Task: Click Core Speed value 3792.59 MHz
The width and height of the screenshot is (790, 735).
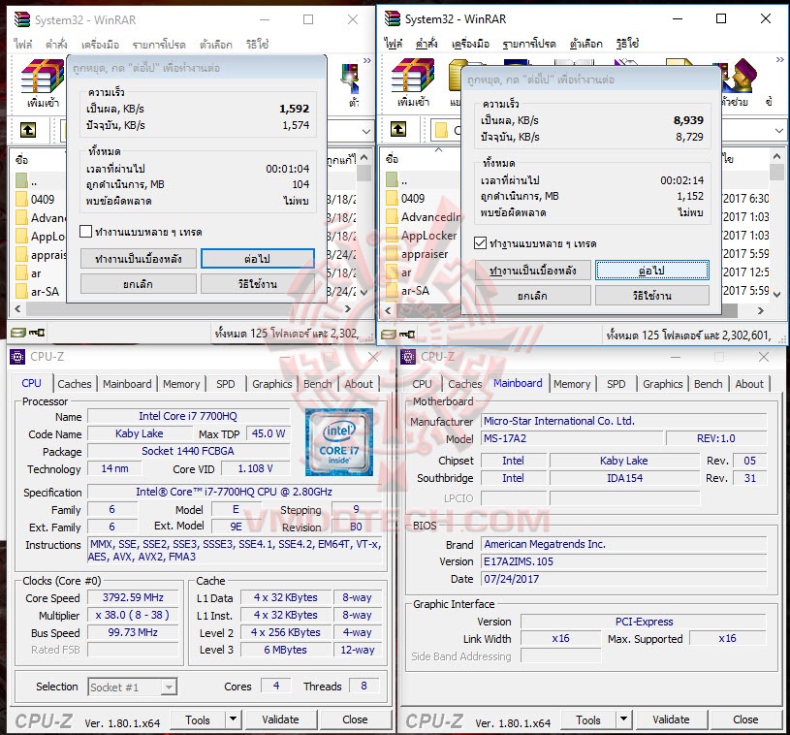Action: click(133, 597)
